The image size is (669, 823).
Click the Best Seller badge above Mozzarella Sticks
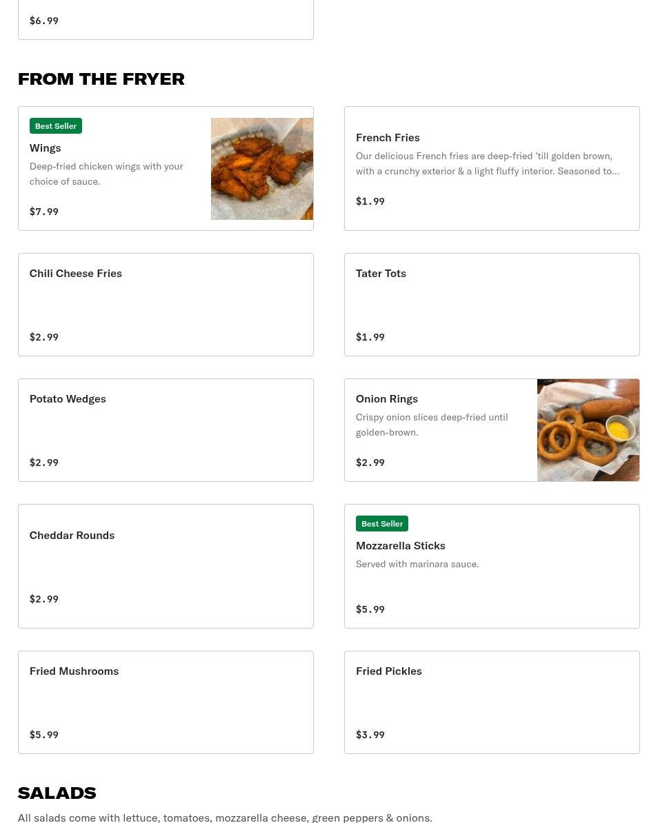tap(382, 524)
